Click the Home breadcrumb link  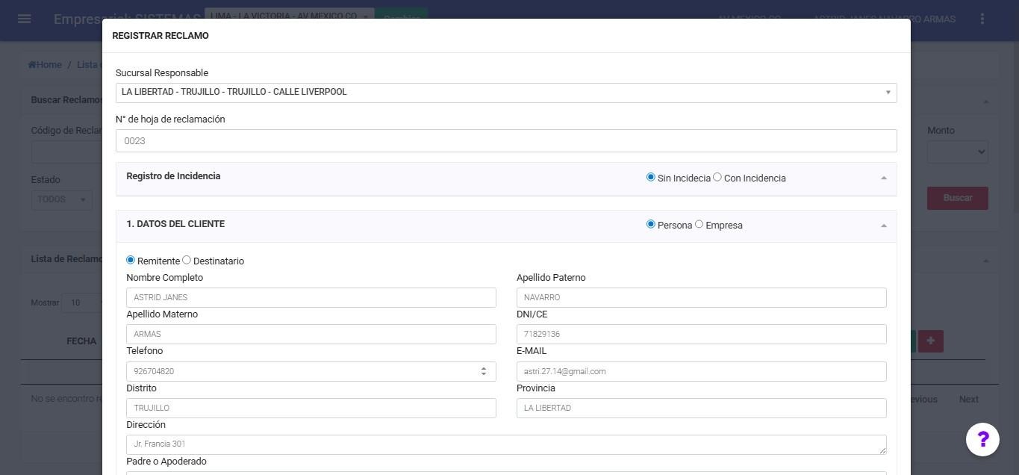(45, 65)
